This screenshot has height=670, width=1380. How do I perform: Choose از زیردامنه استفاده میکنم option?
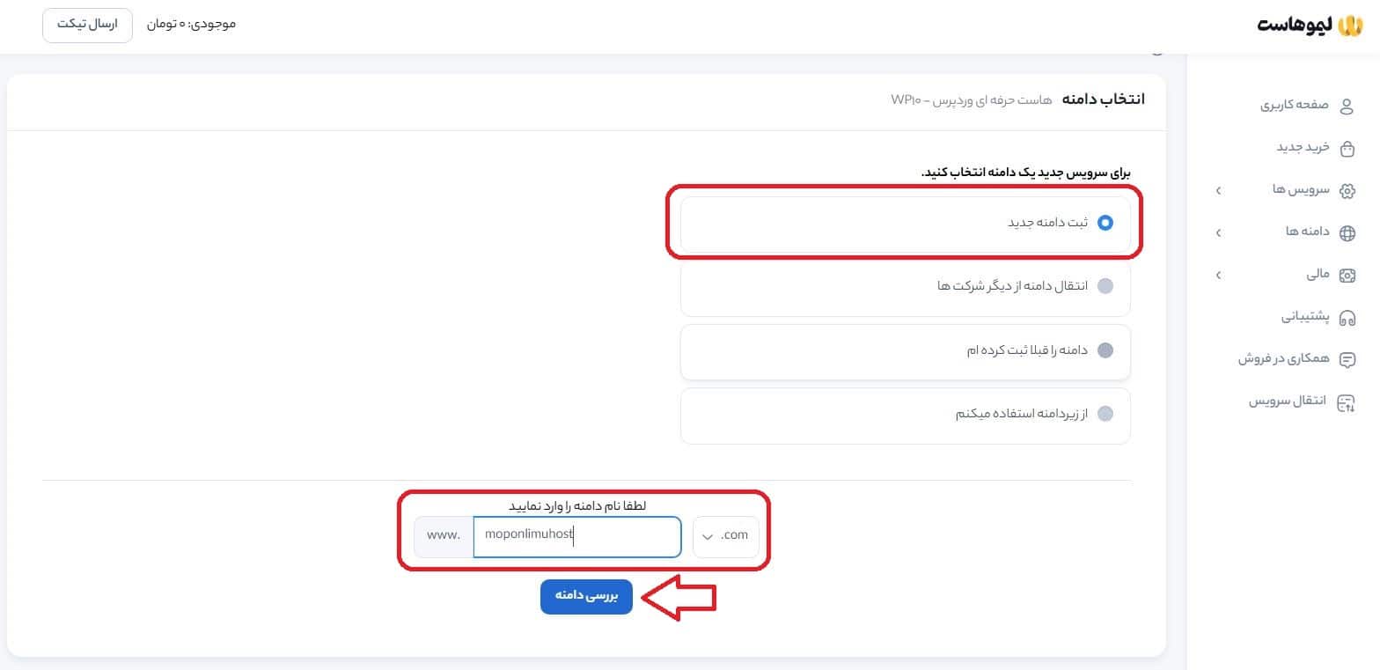[1105, 414]
